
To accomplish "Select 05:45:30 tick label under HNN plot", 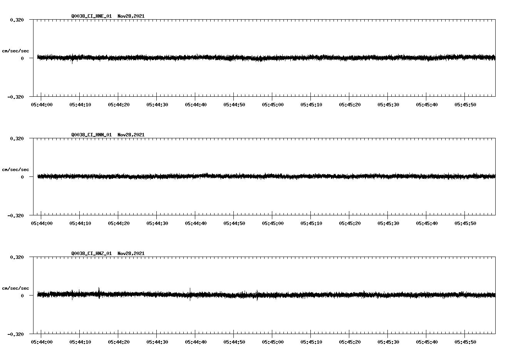I will coord(388,223).
